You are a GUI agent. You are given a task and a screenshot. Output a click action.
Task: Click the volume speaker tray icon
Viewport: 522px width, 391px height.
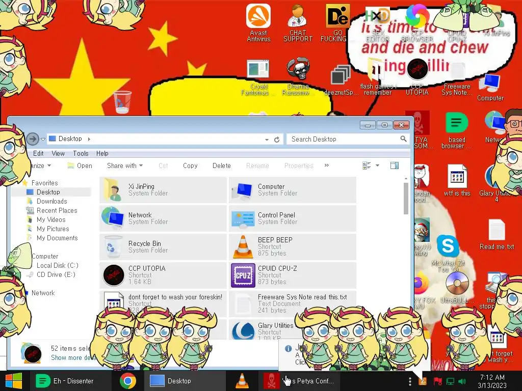[462, 381]
